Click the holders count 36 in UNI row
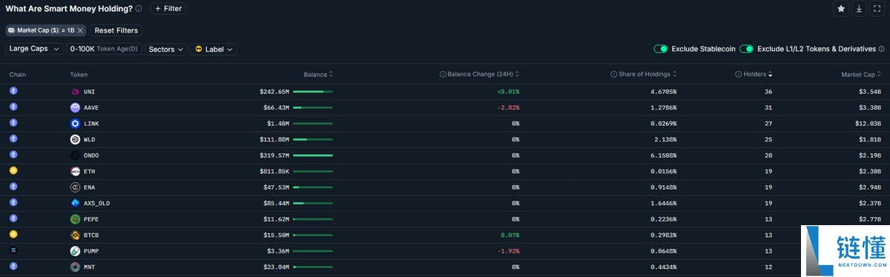Viewport: 890px width, 277px height. click(768, 92)
